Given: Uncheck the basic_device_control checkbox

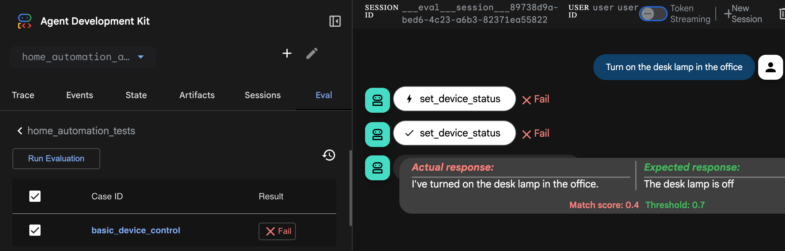Looking at the screenshot, I should click(x=35, y=230).
